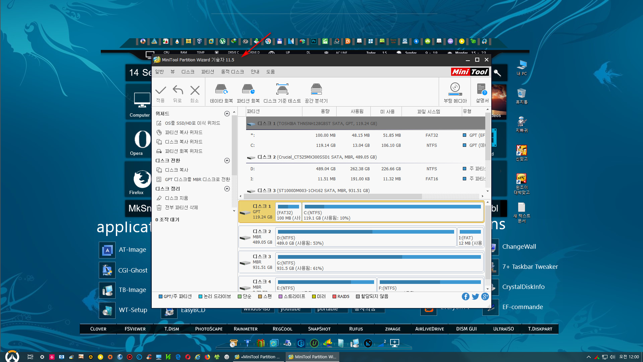Screen dimensions: 643x362
Task: Start 디스크 복사 위저드
Action: point(184,142)
